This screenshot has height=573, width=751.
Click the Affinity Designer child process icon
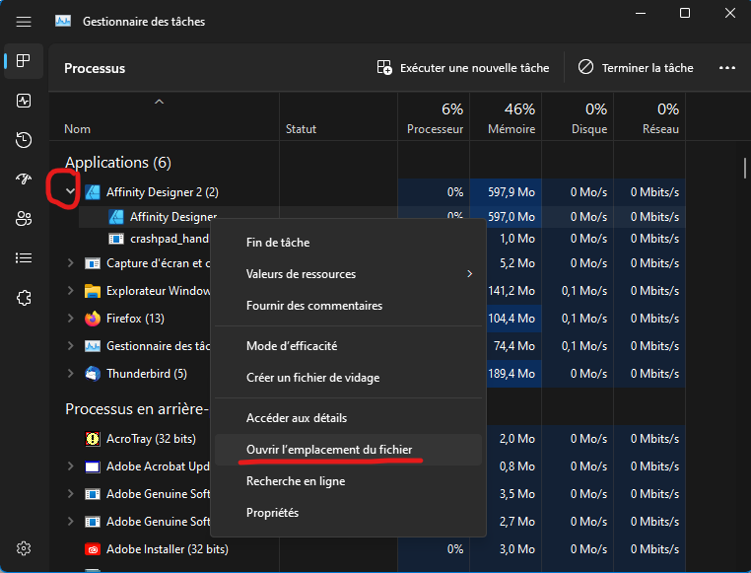(x=116, y=217)
